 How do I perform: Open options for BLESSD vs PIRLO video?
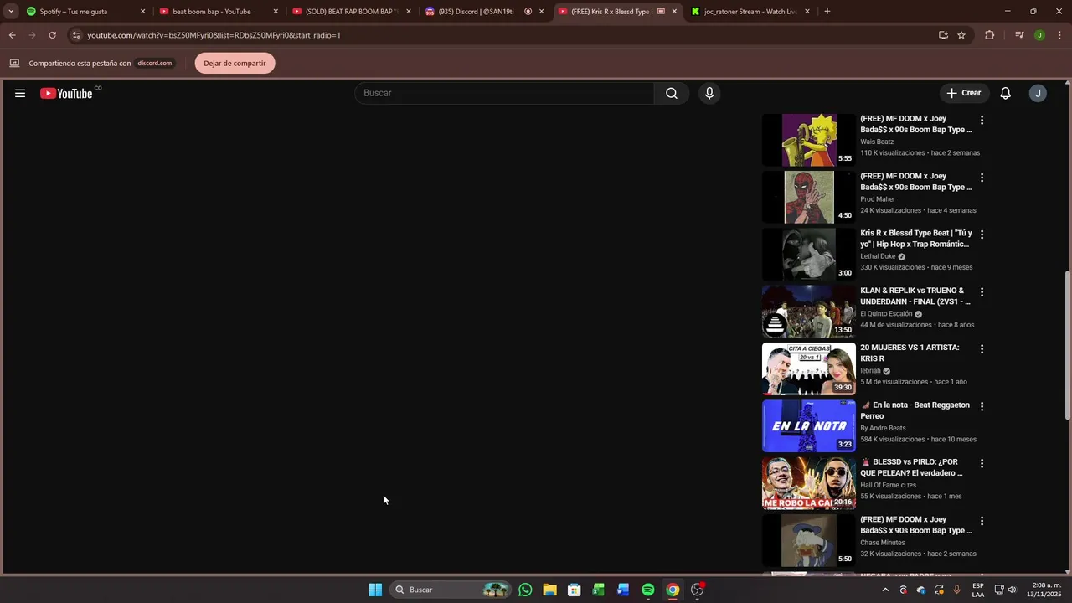[x=982, y=463]
